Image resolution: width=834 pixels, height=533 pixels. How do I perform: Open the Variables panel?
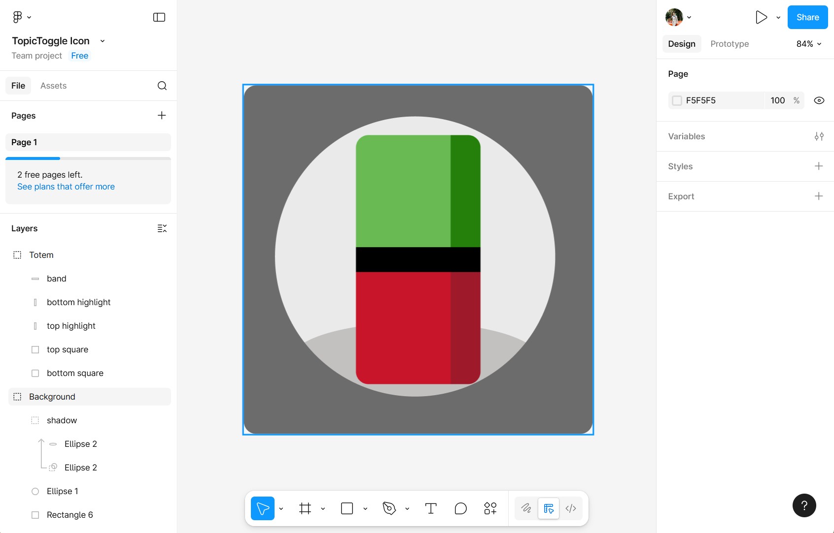point(819,136)
